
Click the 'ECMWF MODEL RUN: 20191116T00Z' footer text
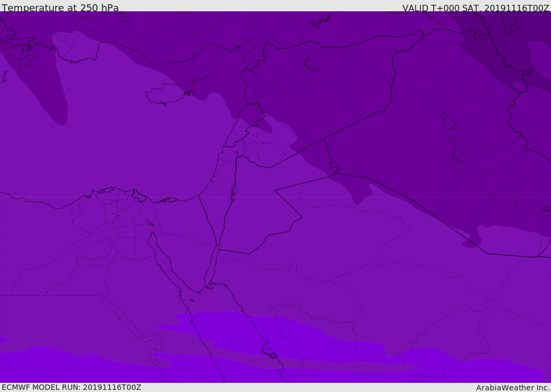point(72,387)
